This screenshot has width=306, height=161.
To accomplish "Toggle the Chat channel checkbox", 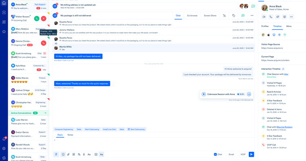I will pyautogui.click(x=215, y=155).
